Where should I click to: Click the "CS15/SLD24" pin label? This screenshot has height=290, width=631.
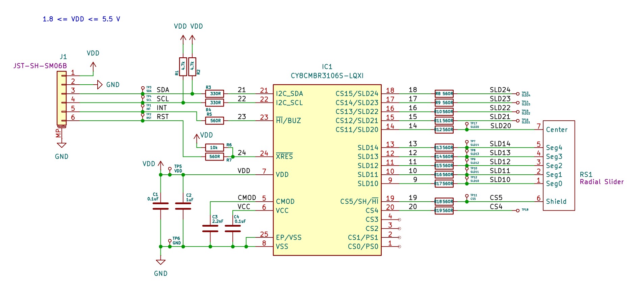click(357, 94)
